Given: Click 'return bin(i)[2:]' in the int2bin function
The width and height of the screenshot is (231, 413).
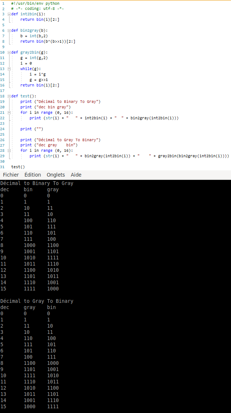Looking at the screenshot, I should [x=39, y=19].
